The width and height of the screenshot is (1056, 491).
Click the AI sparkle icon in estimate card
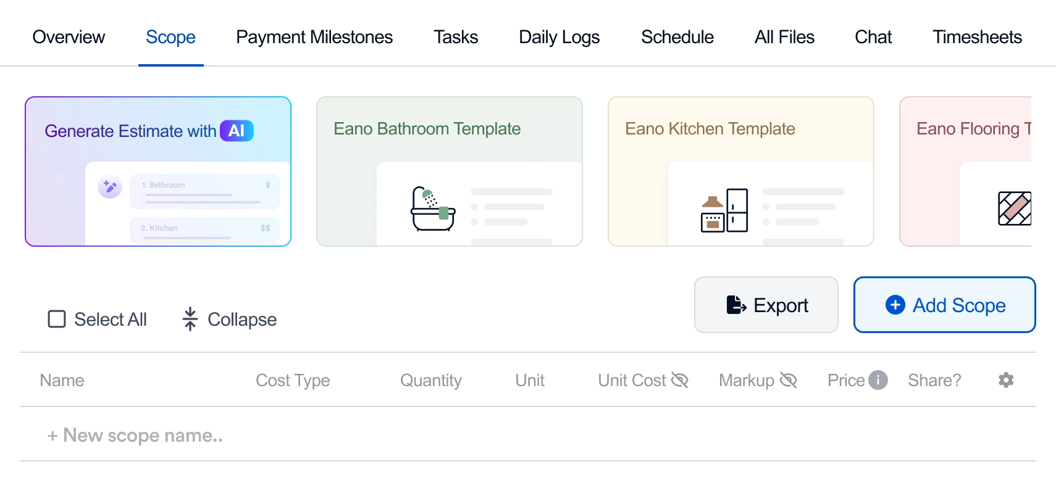click(x=110, y=186)
